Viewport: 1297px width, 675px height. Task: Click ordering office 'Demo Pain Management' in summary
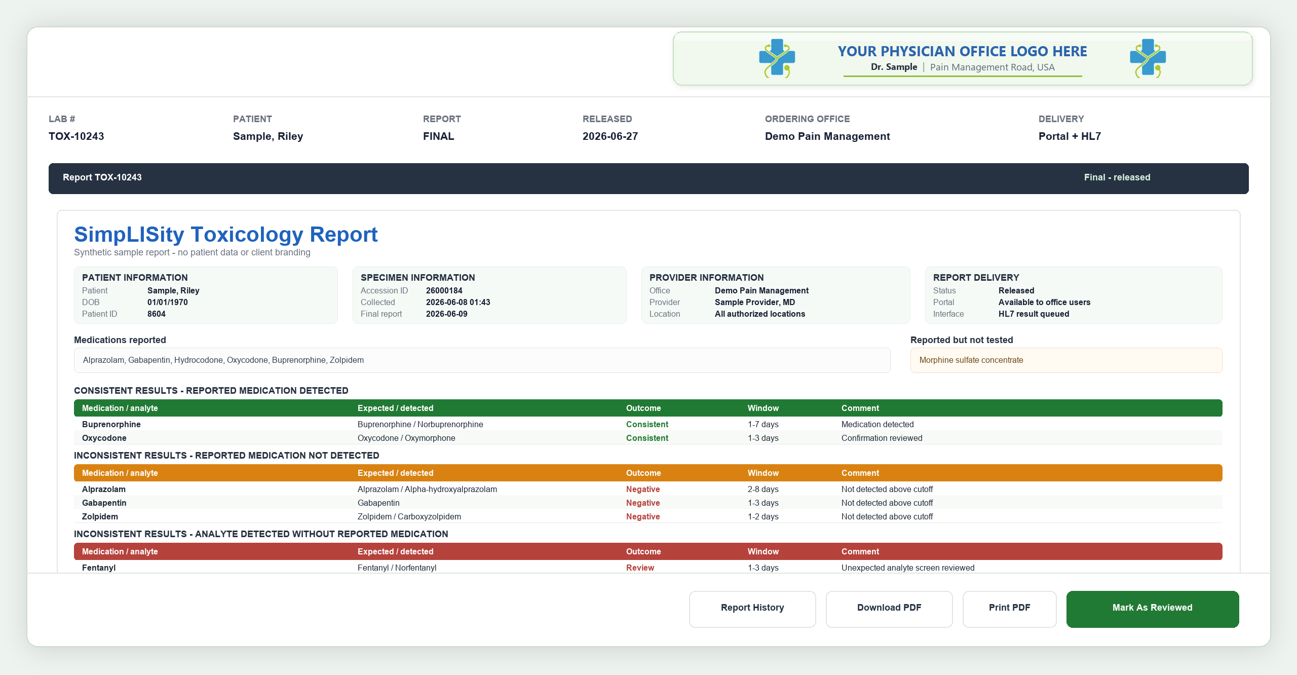pos(827,136)
